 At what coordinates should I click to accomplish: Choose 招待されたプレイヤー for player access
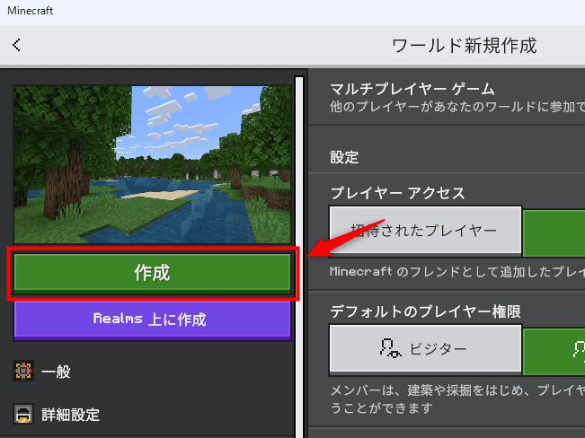[425, 231]
